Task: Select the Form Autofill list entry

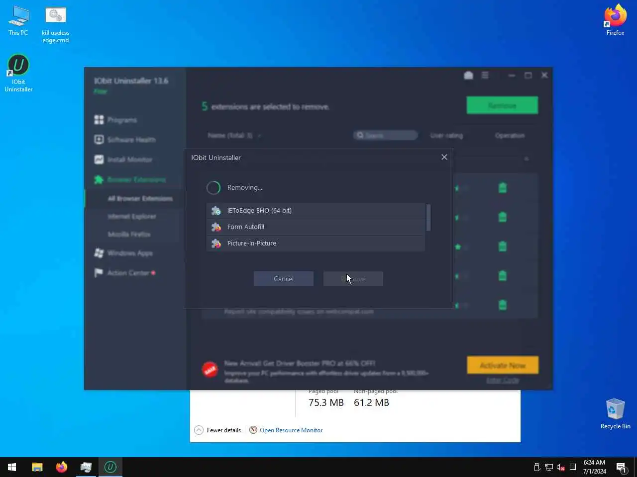Action: pyautogui.click(x=316, y=227)
